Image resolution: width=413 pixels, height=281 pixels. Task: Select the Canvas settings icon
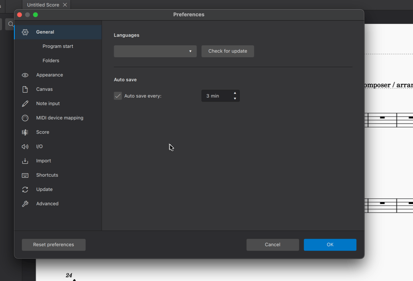click(x=25, y=89)
